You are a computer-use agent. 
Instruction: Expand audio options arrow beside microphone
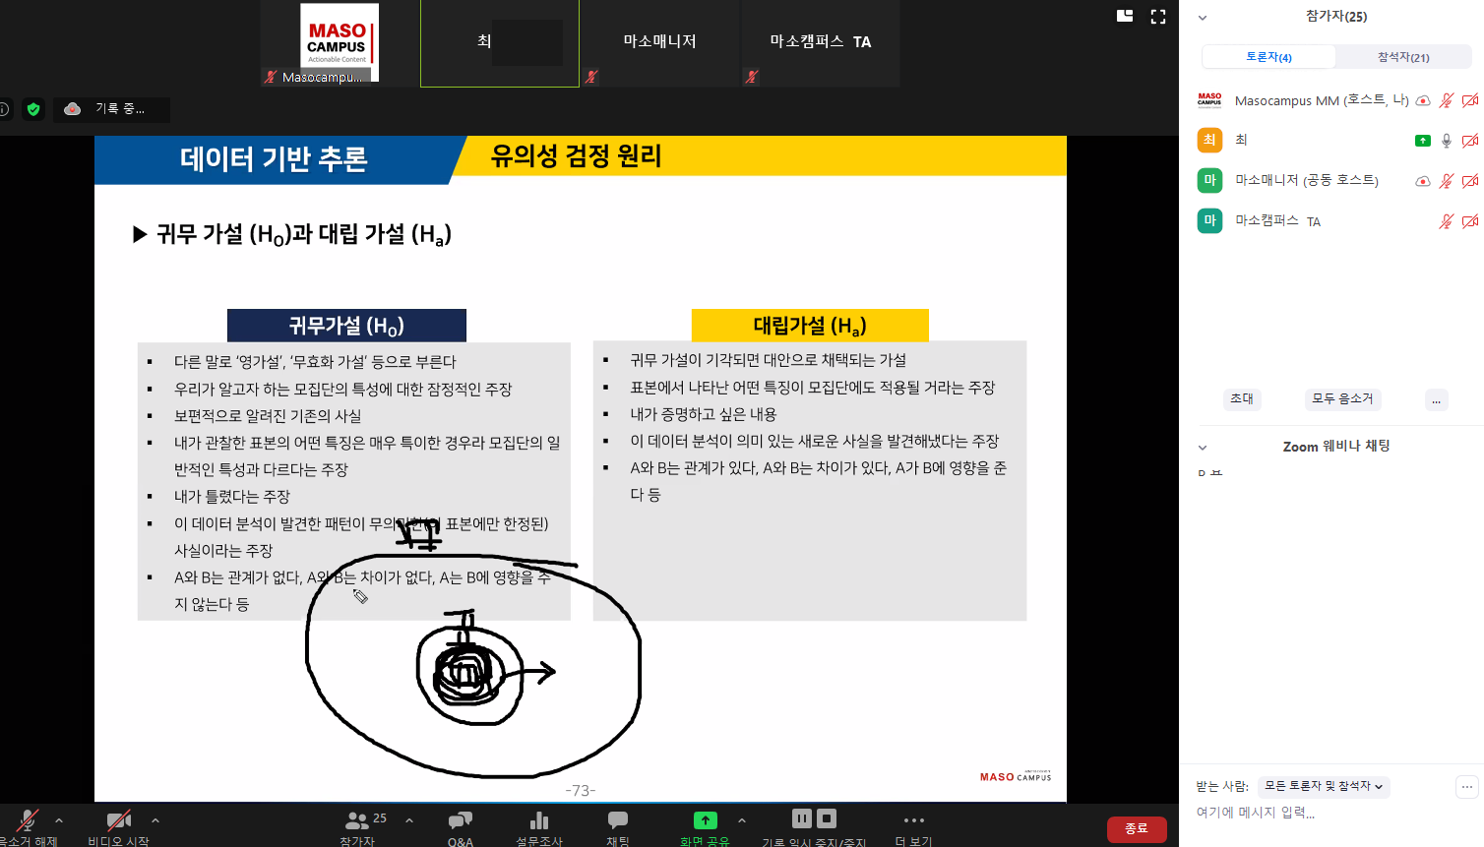pos(59,819)
